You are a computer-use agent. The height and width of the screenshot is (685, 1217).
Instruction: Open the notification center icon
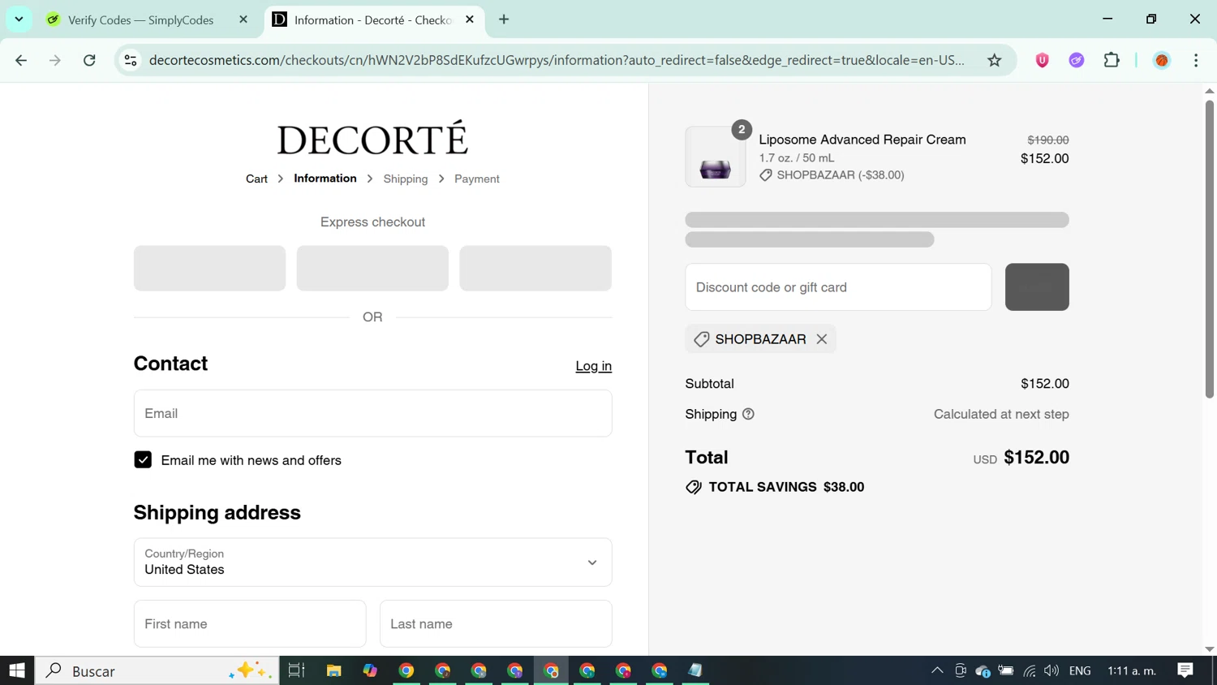pyautogui.click(x=1185, y=670)
